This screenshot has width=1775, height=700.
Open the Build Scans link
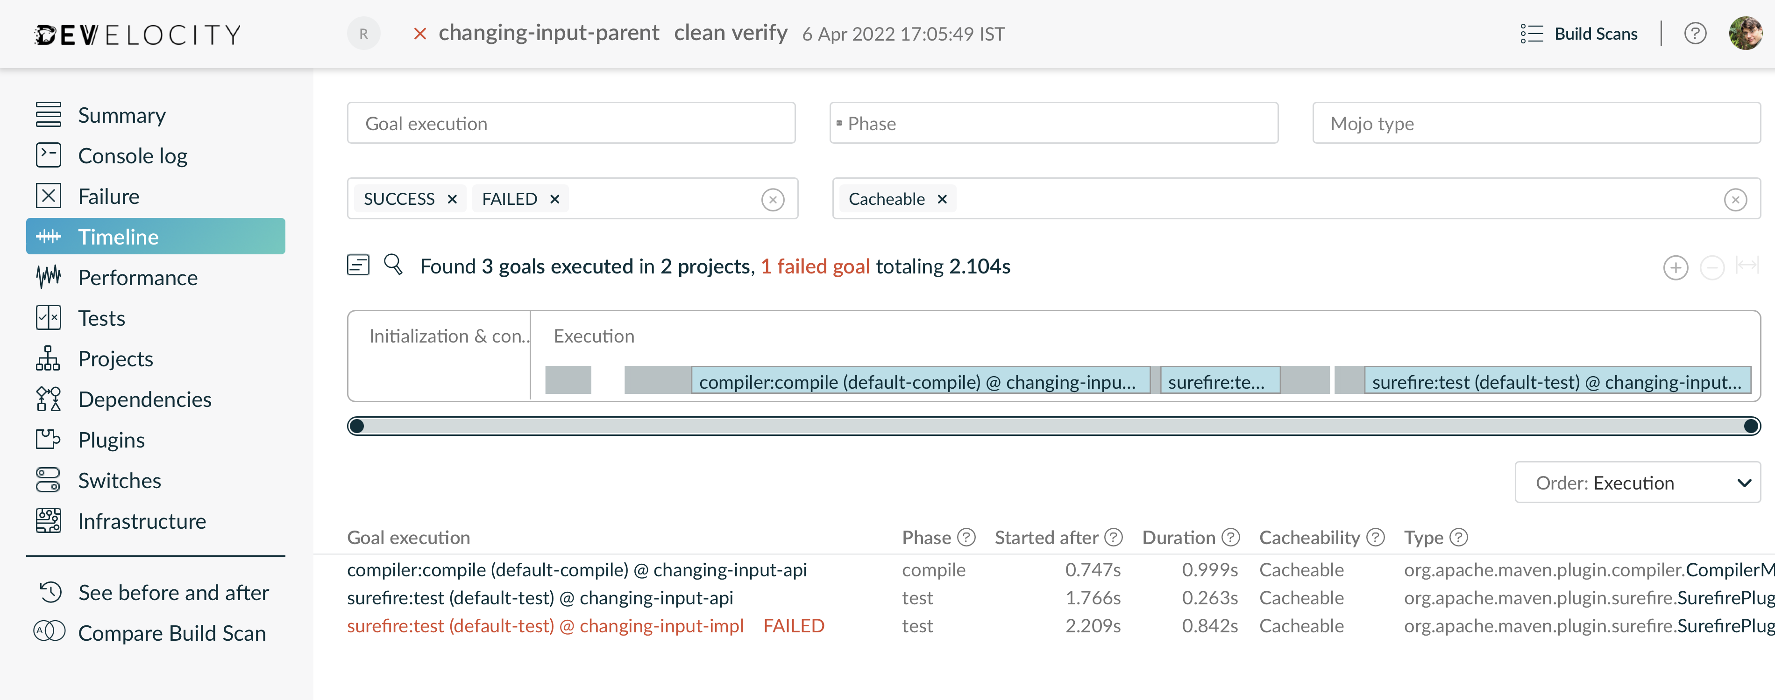(1595, 34)
